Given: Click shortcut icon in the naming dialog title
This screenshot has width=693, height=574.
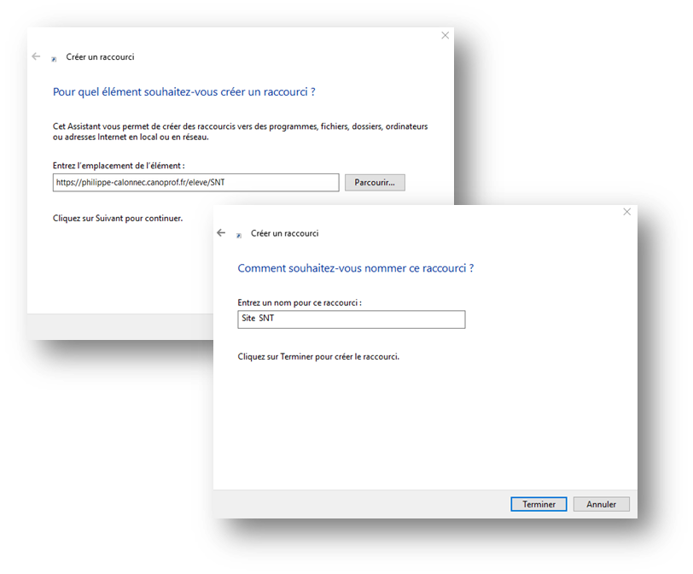Looking at the screenshot, I should point(239,234).
